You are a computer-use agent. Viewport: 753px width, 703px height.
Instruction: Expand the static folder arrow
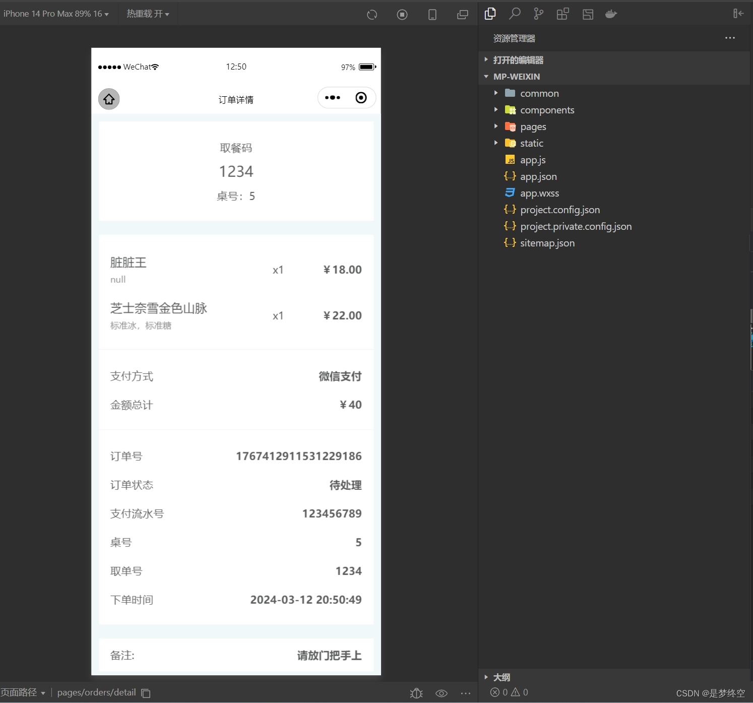pos(496,143)
